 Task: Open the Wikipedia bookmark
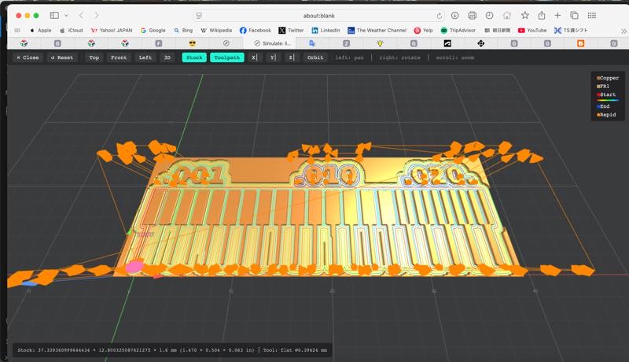pyautogui.click(x=216, y=30)
